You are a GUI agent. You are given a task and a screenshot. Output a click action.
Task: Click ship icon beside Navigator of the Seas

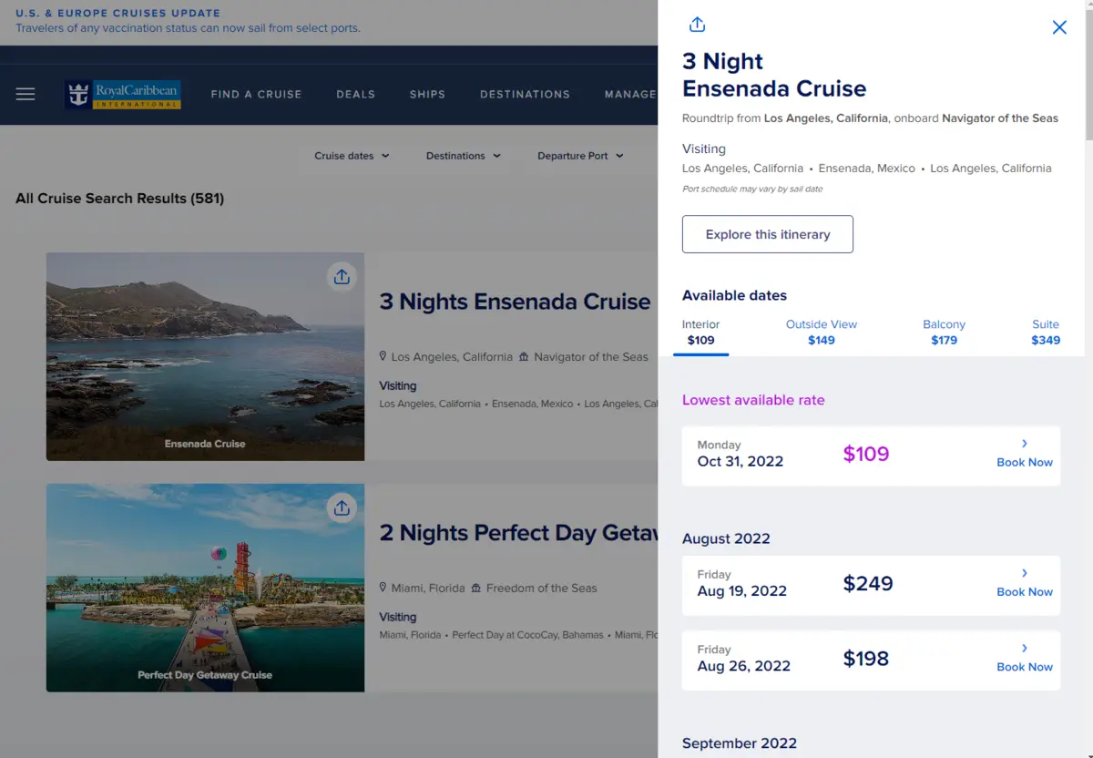coord(524,357)
